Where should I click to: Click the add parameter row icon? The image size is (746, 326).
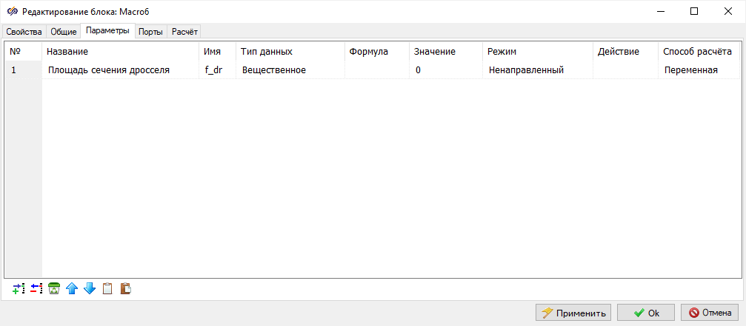pos(19,289)
